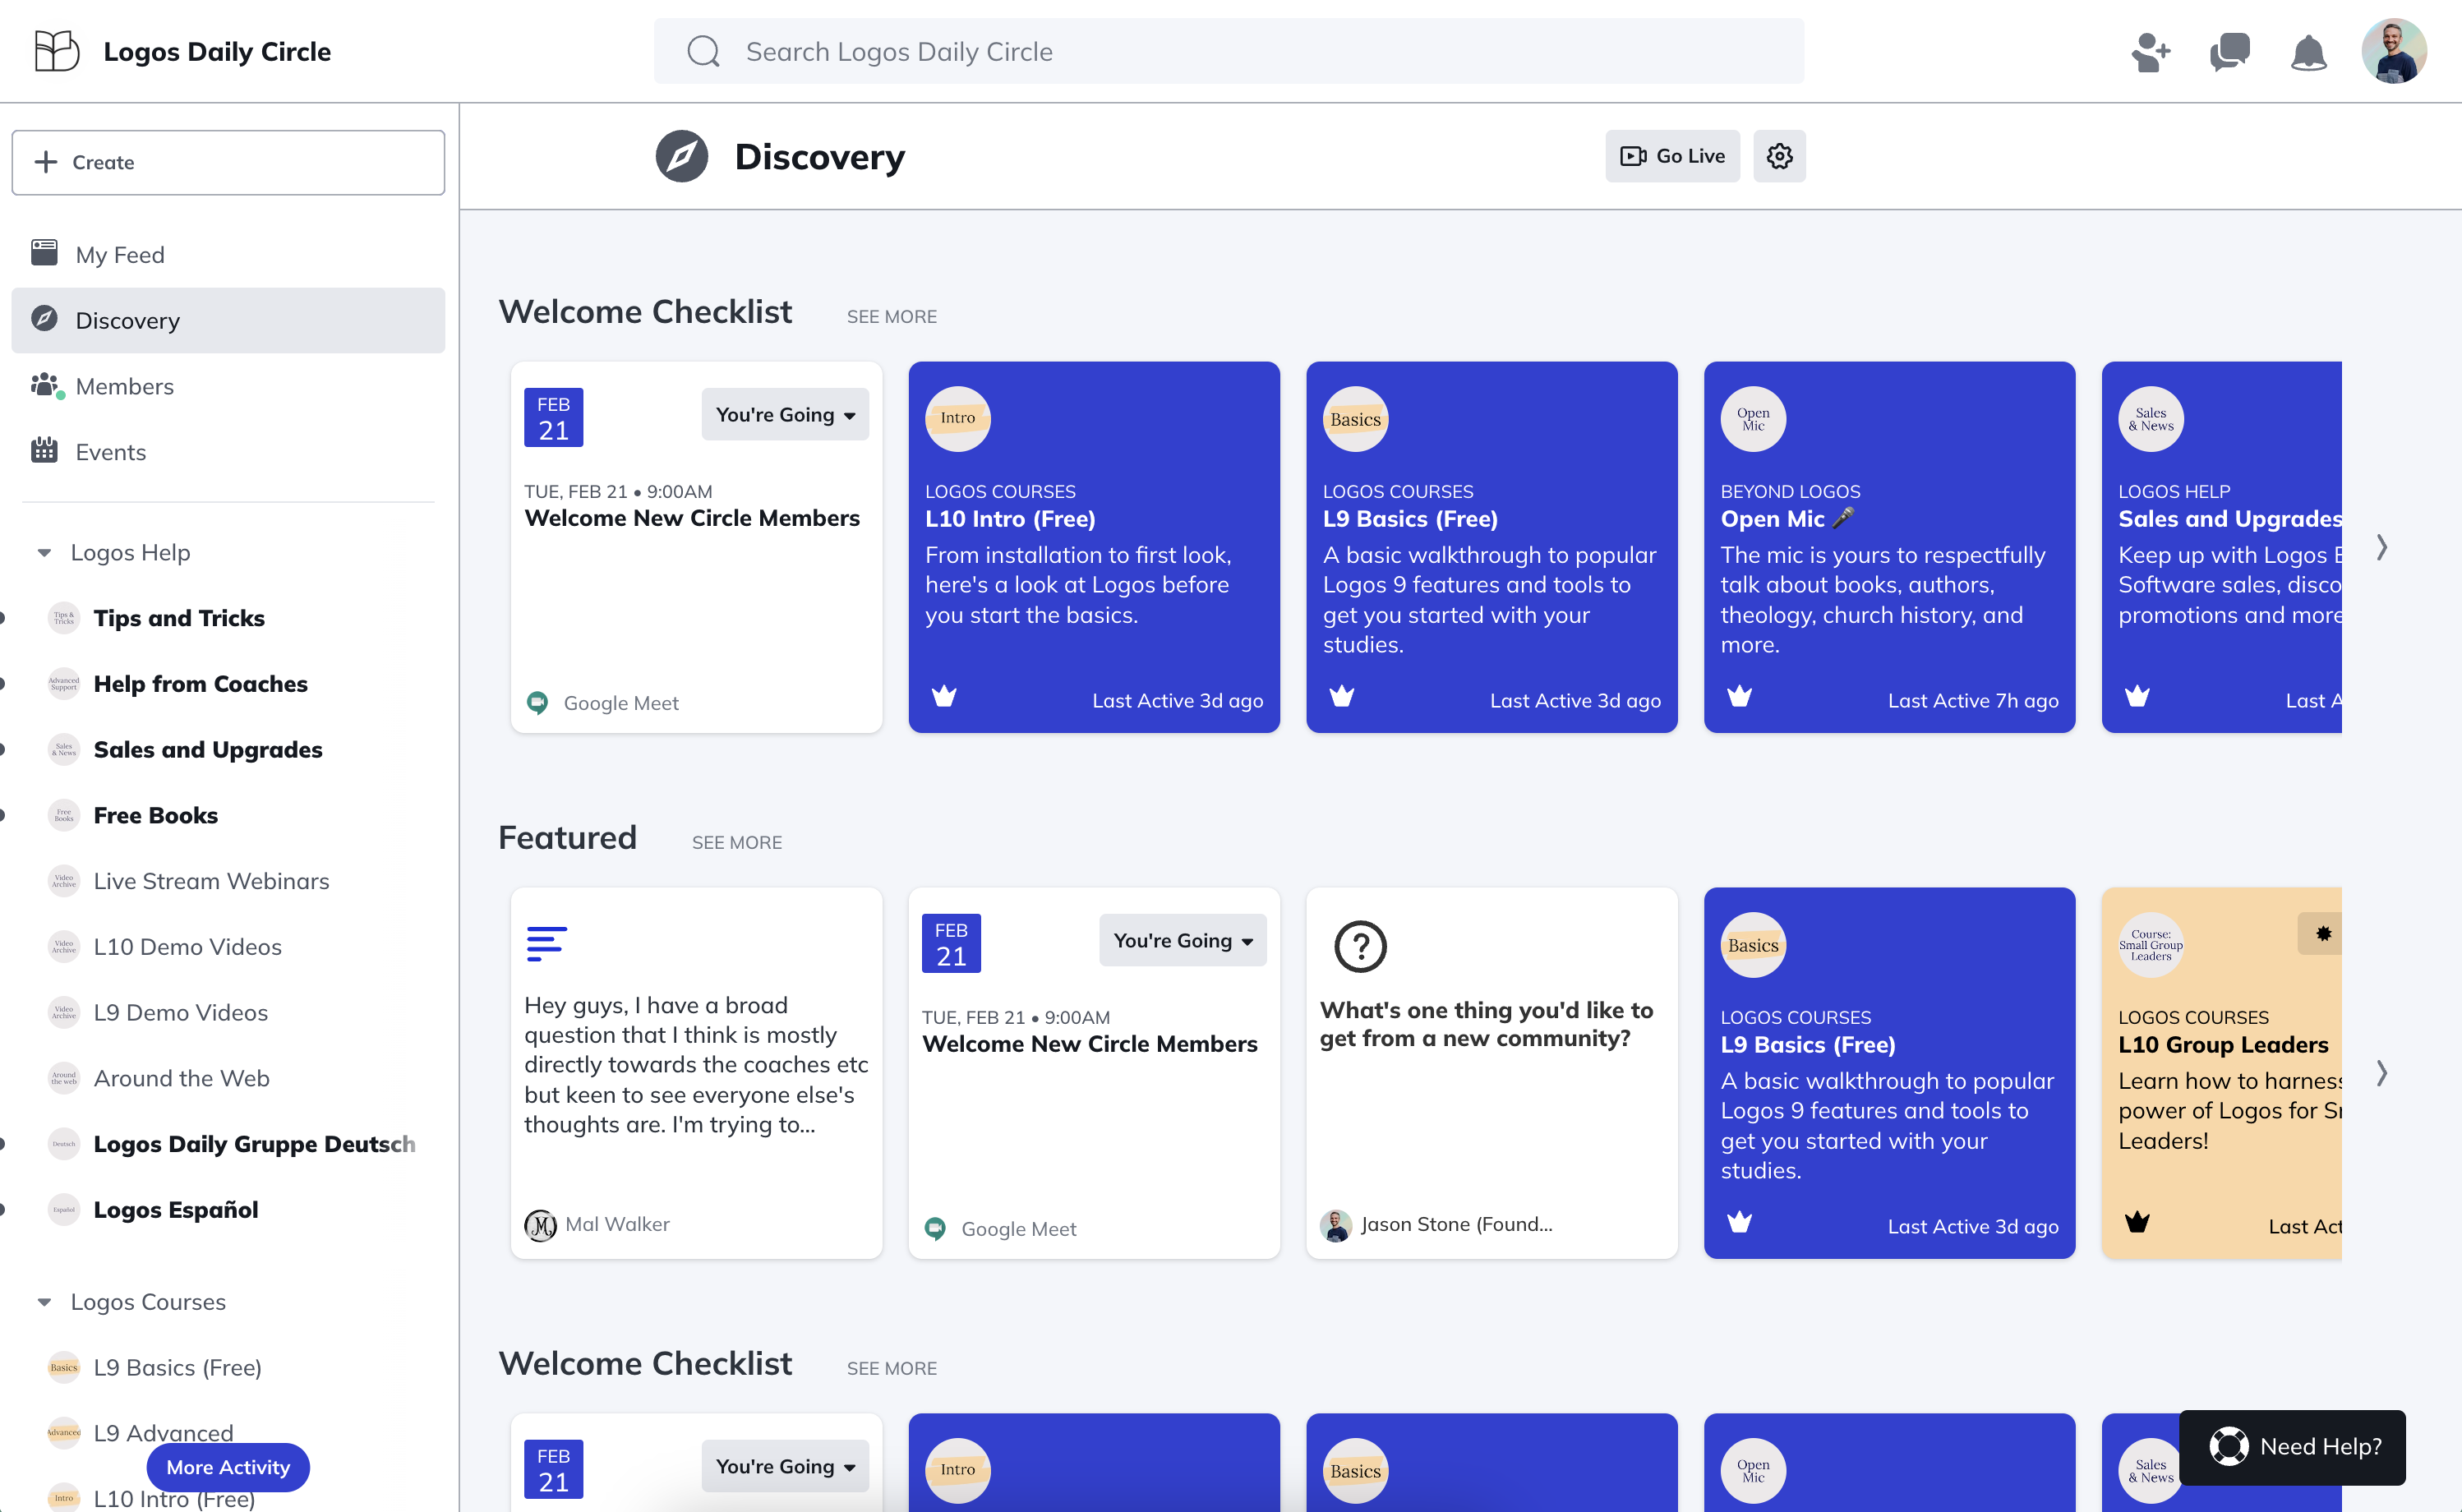Click the Create button
2462x1512 pixels.
point(228,162)
